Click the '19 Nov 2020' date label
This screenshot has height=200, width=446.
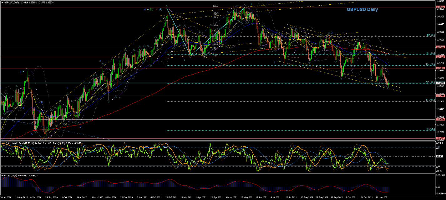click(x=97, y=198)
